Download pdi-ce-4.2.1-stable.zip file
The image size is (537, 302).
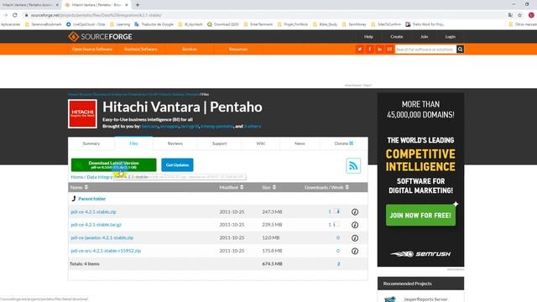click(93, 212)
